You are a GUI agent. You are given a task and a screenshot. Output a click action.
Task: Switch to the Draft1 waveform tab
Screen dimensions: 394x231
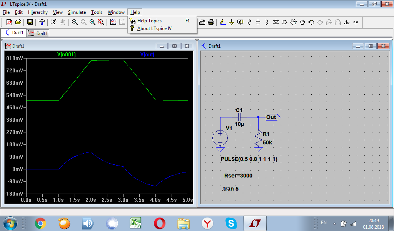point(38,33)
